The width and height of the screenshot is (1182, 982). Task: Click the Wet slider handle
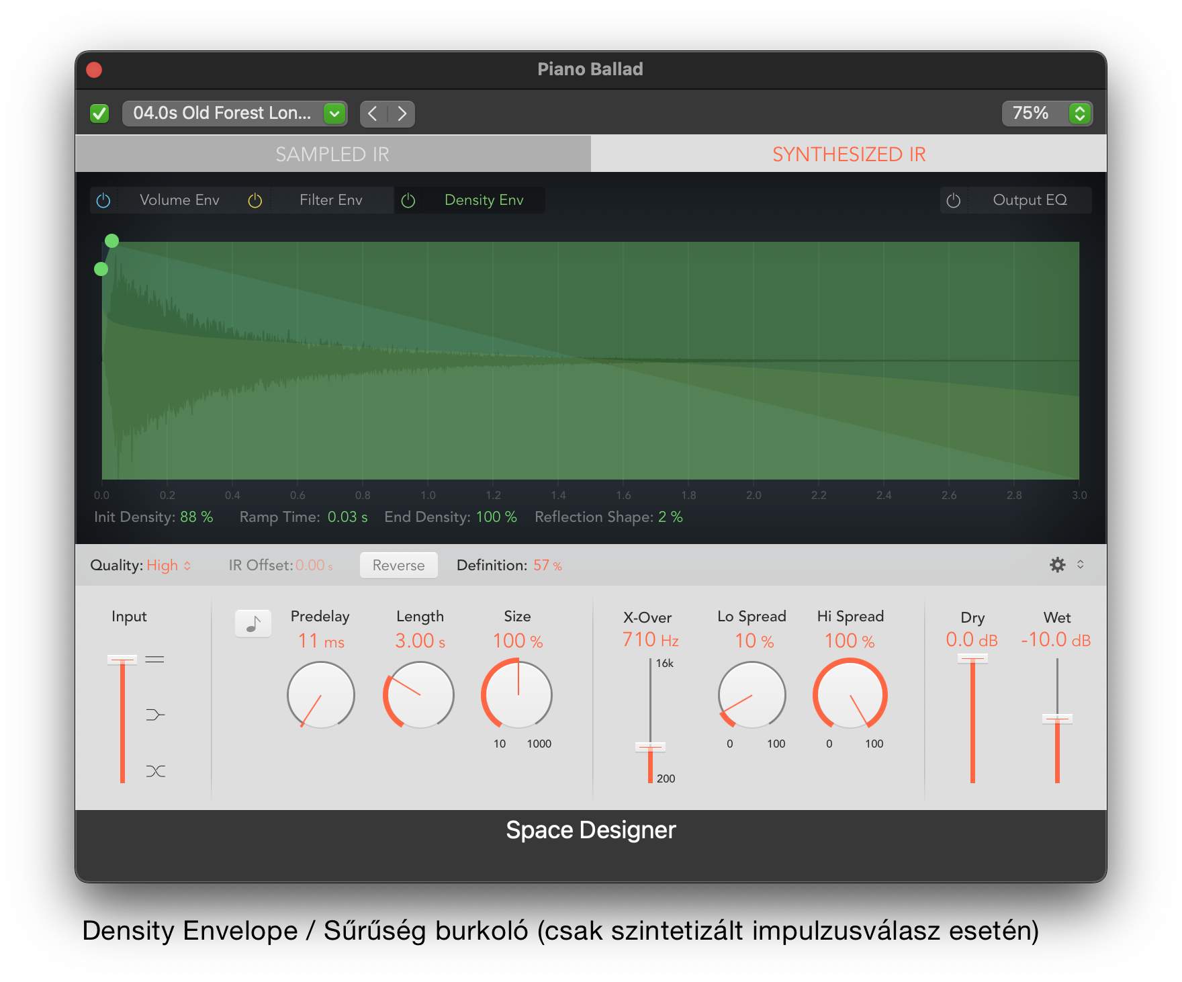tap(1057, 719)
